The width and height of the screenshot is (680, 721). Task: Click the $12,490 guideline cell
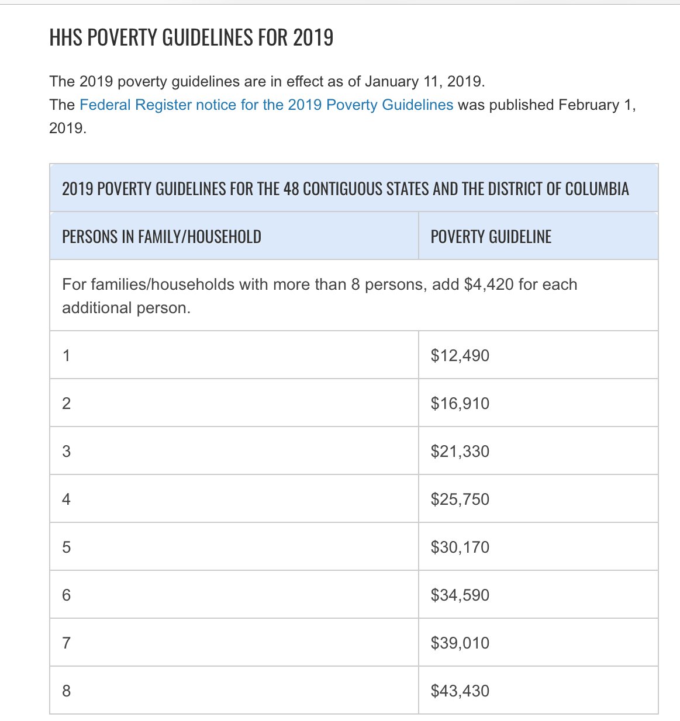(539, 355)
